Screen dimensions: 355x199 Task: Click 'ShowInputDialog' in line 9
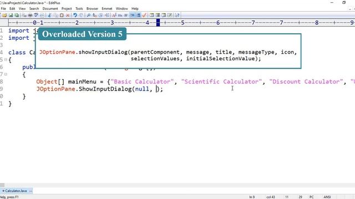click(105, 89)
